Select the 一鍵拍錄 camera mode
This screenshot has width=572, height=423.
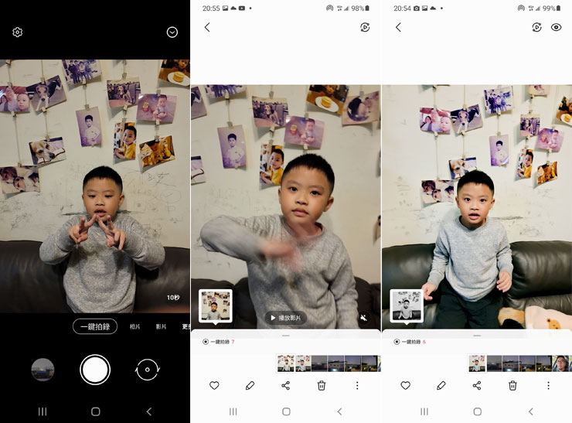[95, 327]
